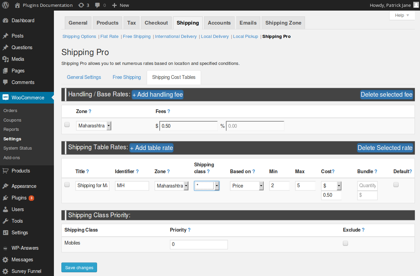Click the WP-Answers icon in sidebar

pos(5,248)
